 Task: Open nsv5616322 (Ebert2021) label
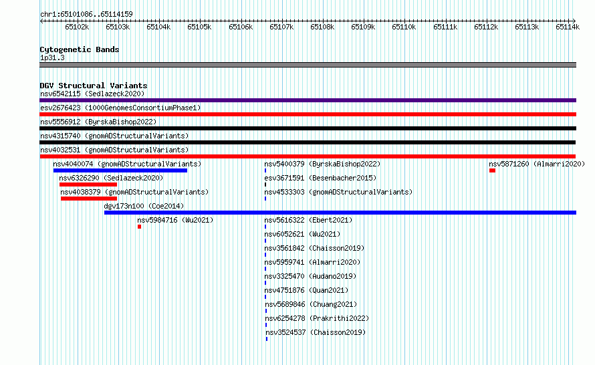[308, 220]
